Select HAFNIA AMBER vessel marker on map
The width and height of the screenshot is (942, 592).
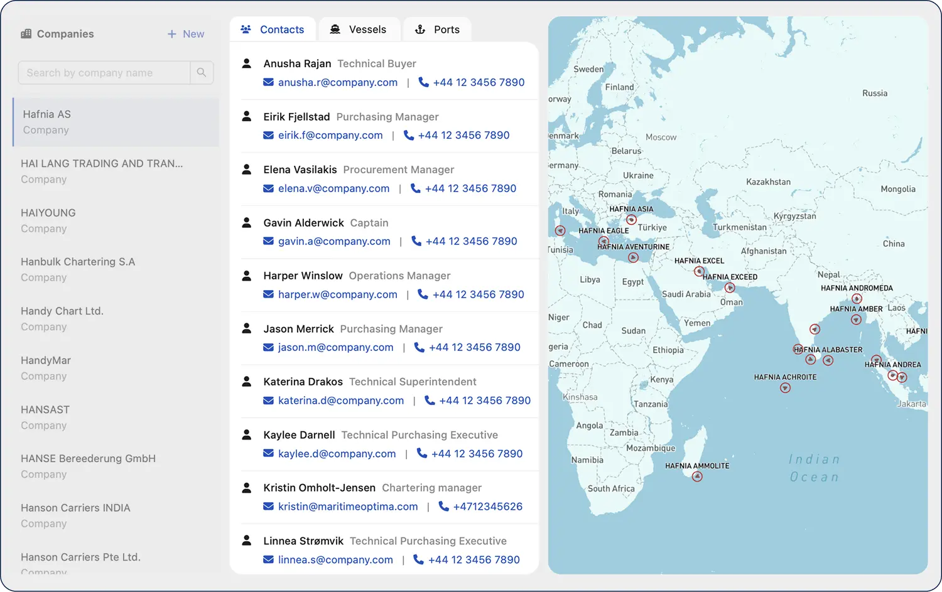click(x=856, y=320)
